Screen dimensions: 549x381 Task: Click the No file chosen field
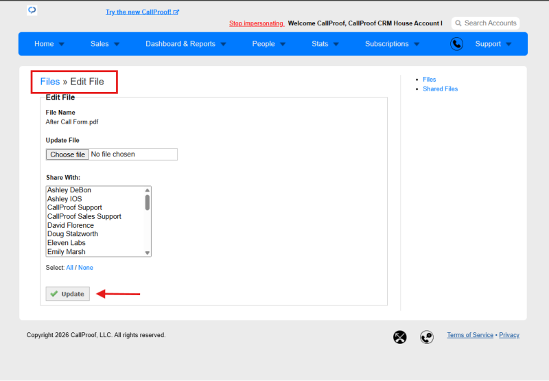(133, 154)
